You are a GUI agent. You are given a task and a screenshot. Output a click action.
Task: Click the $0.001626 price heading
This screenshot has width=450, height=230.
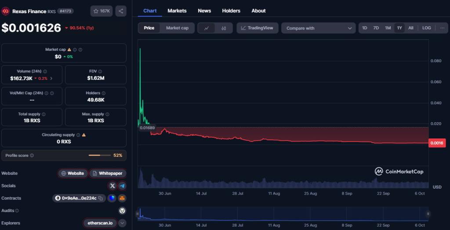(x=31, y=28)
